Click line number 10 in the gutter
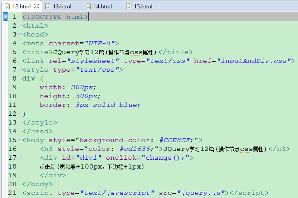298x198 pixels. click(12, 96)
